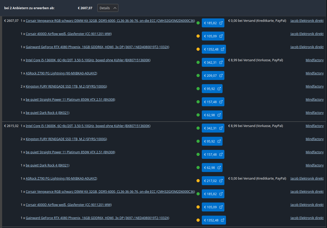
Task: Visit Mindfactory on the € 209,07 ASRock row
Action: (x=315, y=73)
